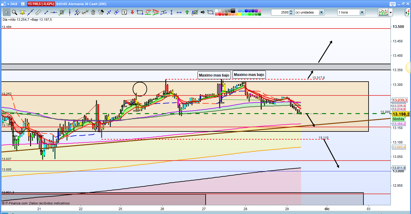The image size is (411, 214).
Task: Activate the magnifying glass zoom tool
Action: pyautogui.click(x=14, y=12)
